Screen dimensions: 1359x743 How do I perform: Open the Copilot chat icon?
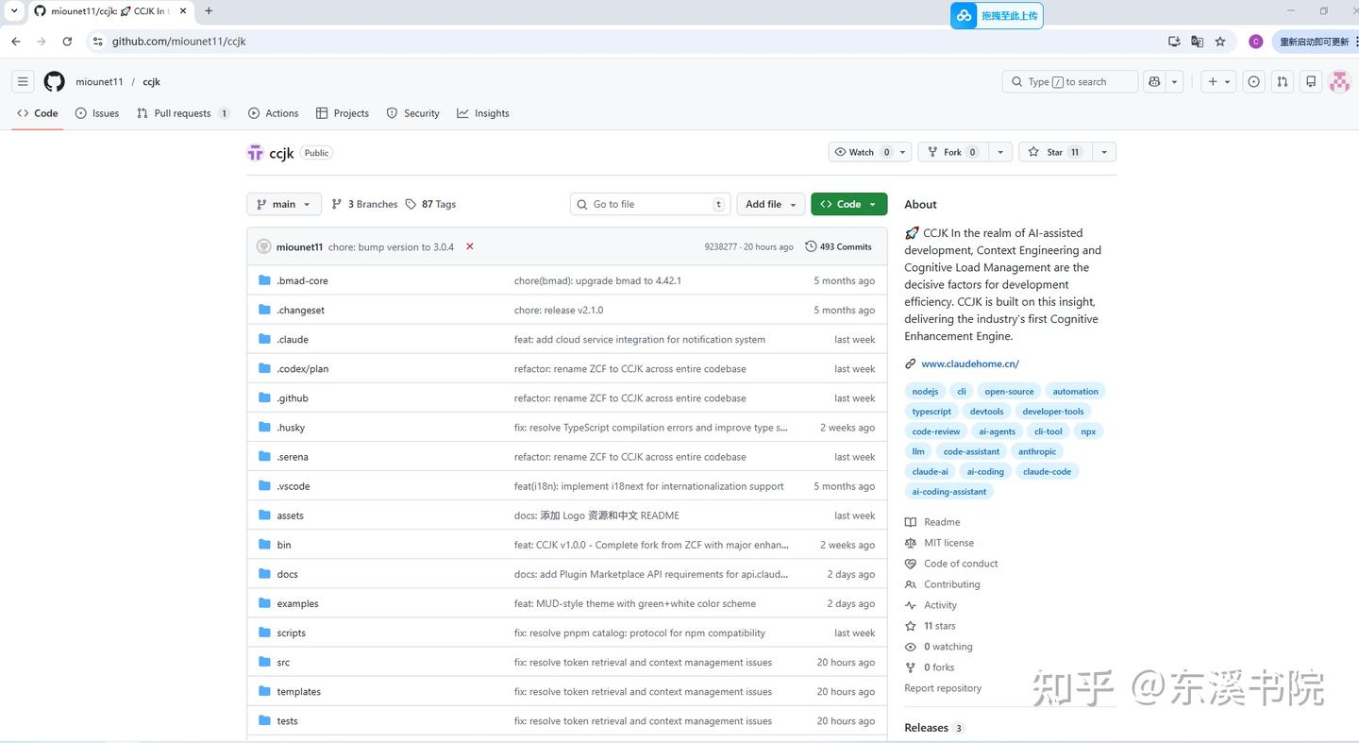[x=1154, y=82]
